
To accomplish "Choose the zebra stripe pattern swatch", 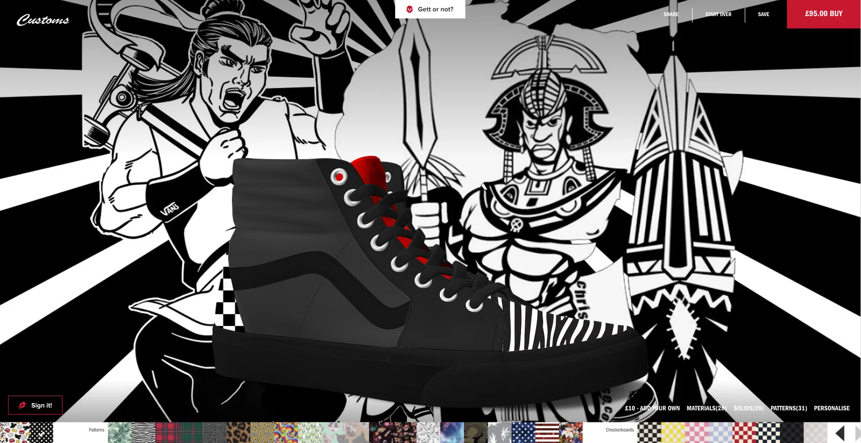I will point(143,433).
